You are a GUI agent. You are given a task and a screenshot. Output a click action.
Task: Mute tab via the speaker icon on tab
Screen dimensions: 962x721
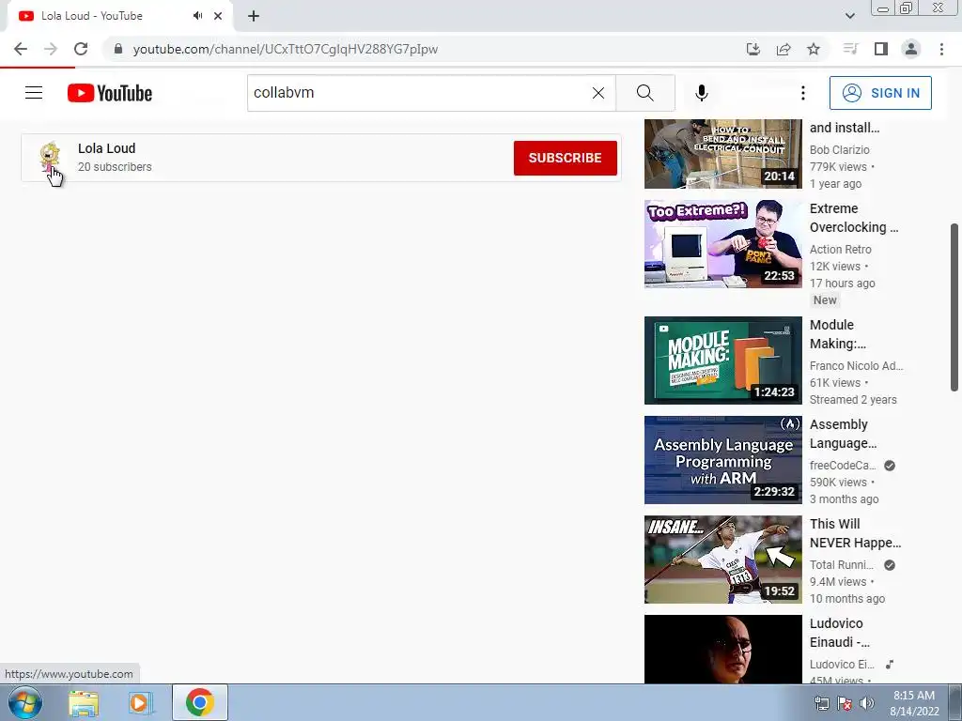coord(197,16)
